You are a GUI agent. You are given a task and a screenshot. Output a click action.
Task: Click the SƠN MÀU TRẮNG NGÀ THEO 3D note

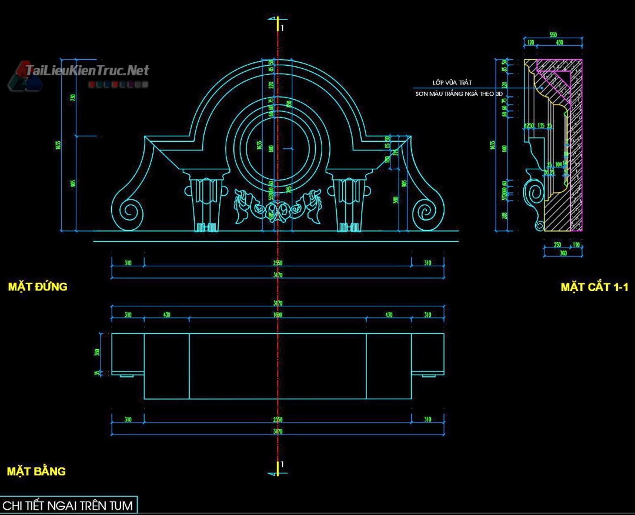pyautogui.click(x=459, y=94)
